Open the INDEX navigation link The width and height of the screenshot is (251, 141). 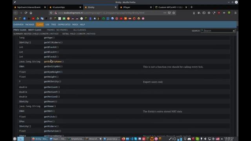75,24
